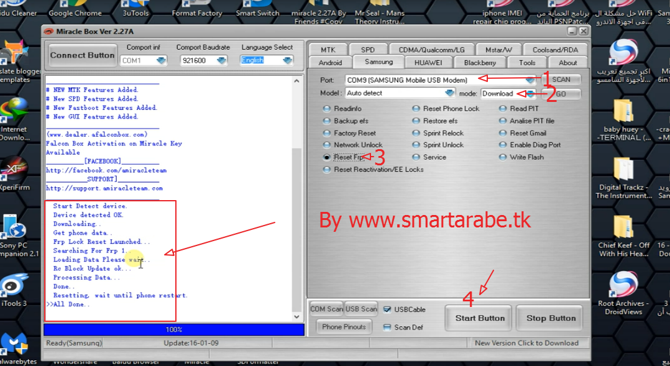
Task: Select the Reset Gmail option
Action: click(x=502, y=133)
